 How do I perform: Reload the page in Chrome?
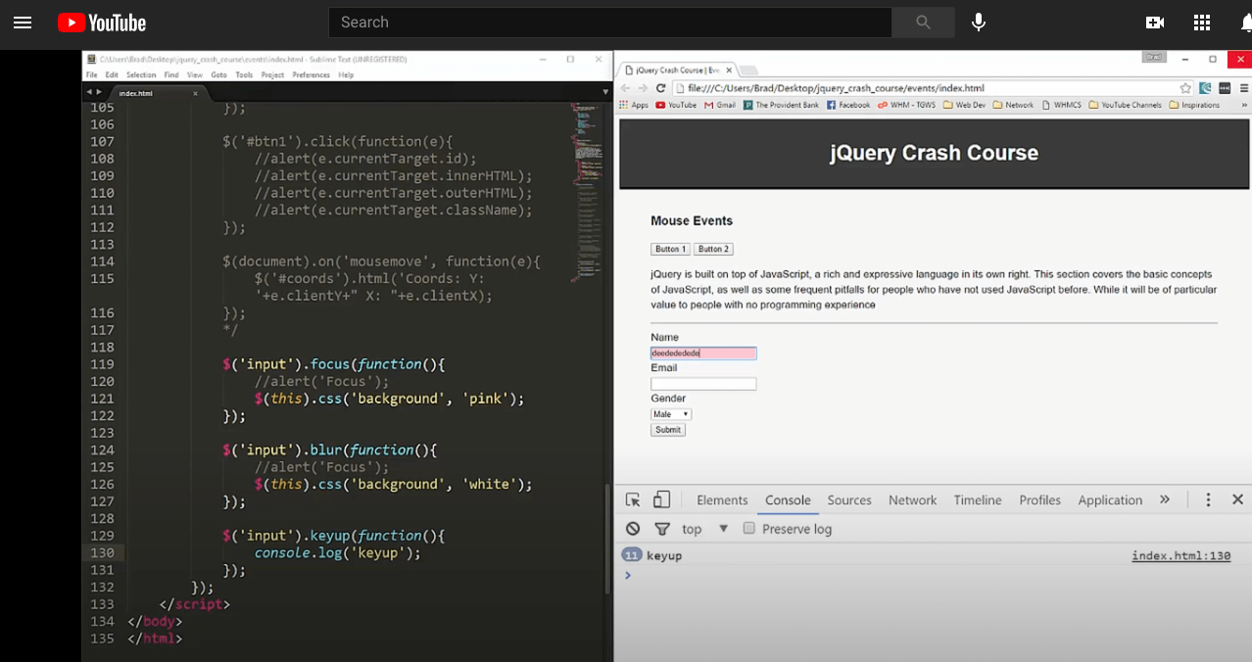click(x=660, y=88)
